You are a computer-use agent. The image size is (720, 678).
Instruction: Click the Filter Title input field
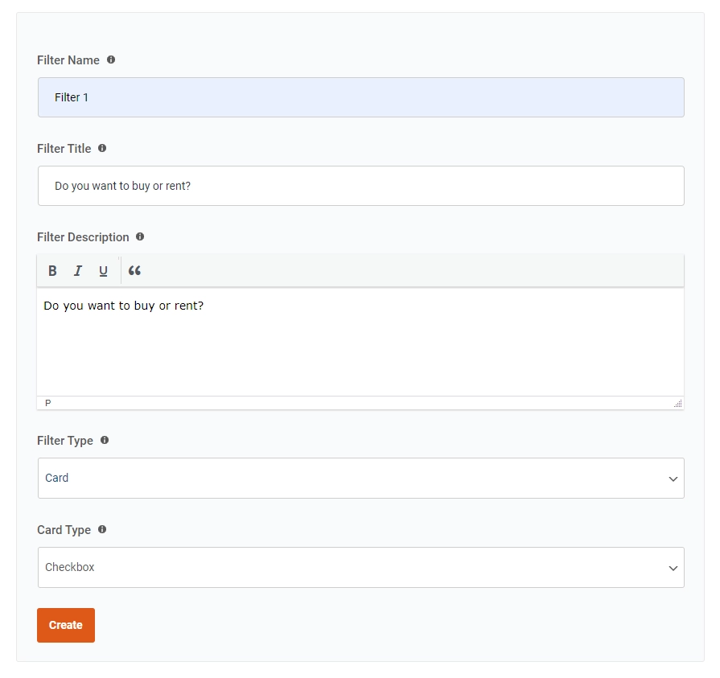(x=360, y=185)
